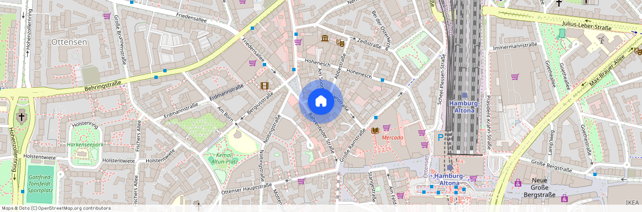
Task: Select the Kemal-Altun-Platz park label
Action: pyautogui.click(x=223, y=159)
